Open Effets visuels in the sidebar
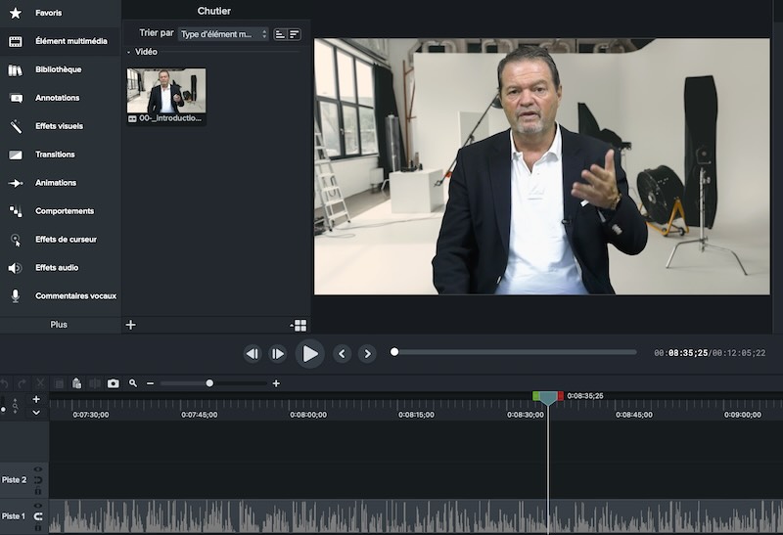The image size is (783, 535). coord(59,126)
